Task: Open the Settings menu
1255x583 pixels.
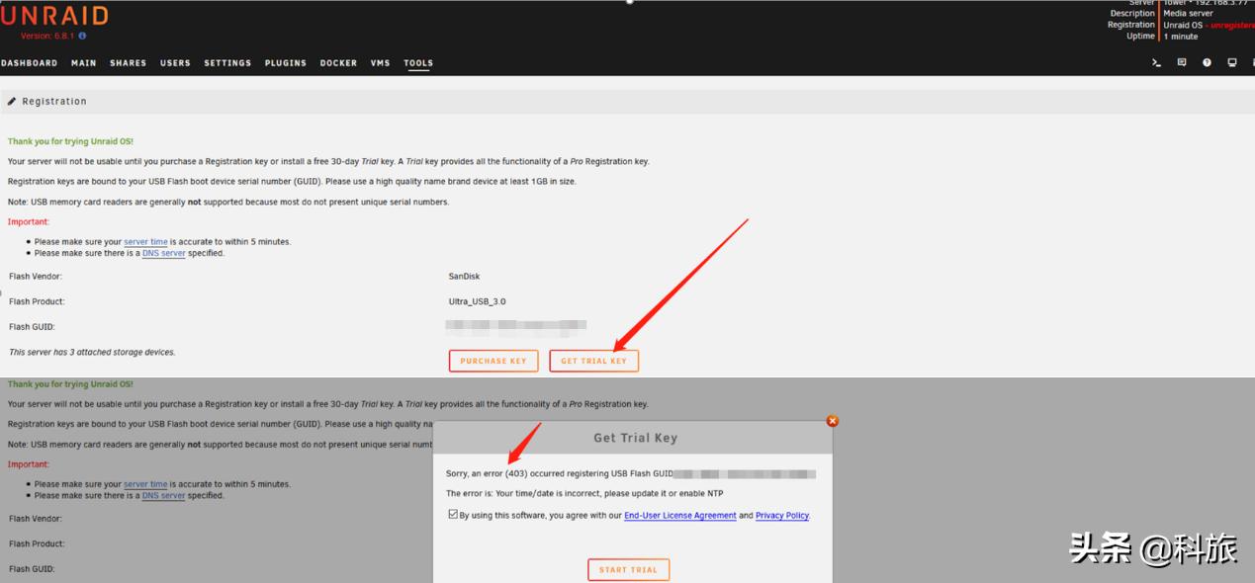Action: 228,63
